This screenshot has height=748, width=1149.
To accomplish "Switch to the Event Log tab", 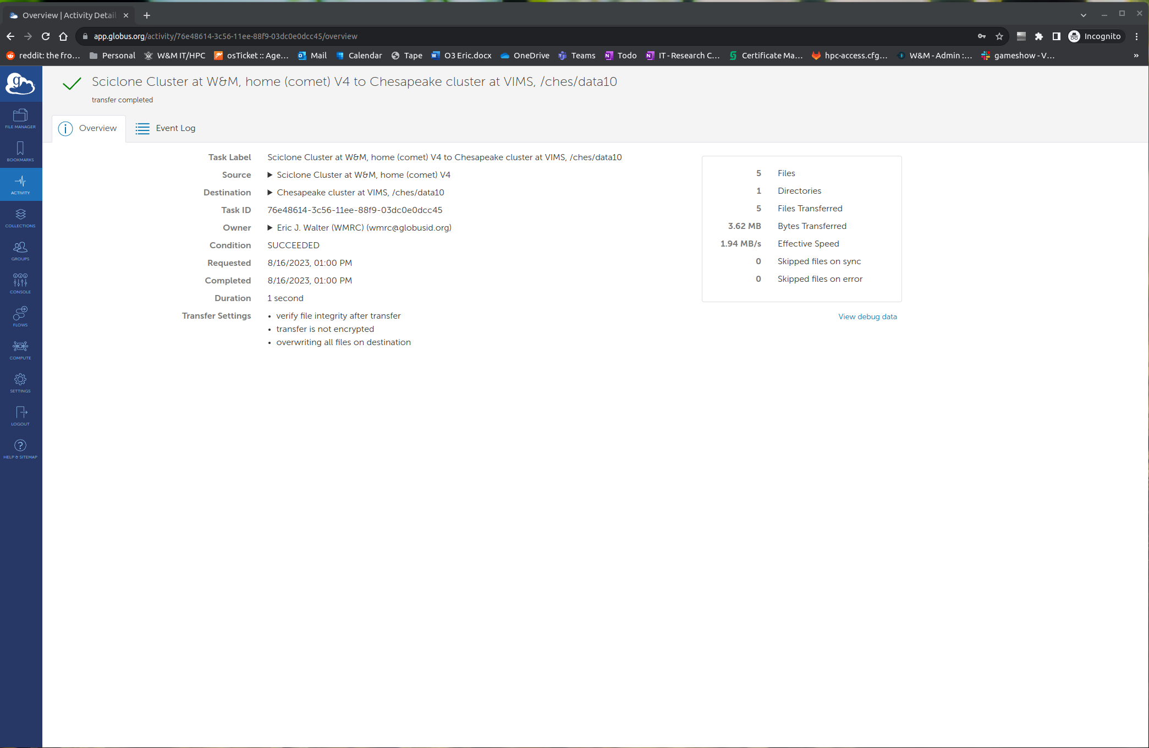I will [166, 128].
